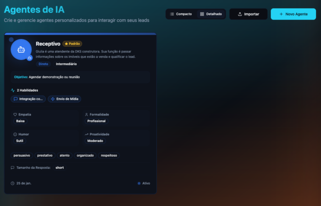Click the chat bubble icon beside Tamanho da Resposta
The height and width of the screenshot is (206, 321).
(12, 167)
